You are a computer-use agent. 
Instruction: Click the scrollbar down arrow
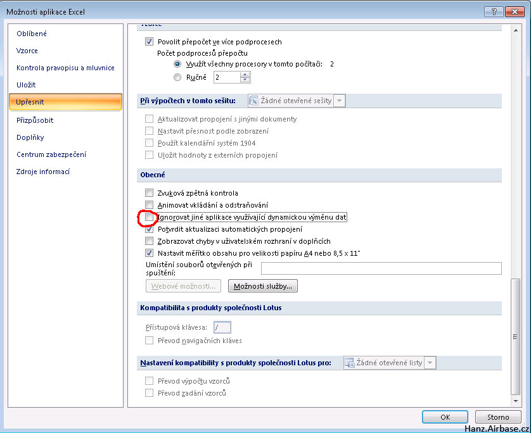tap(515, 401)
